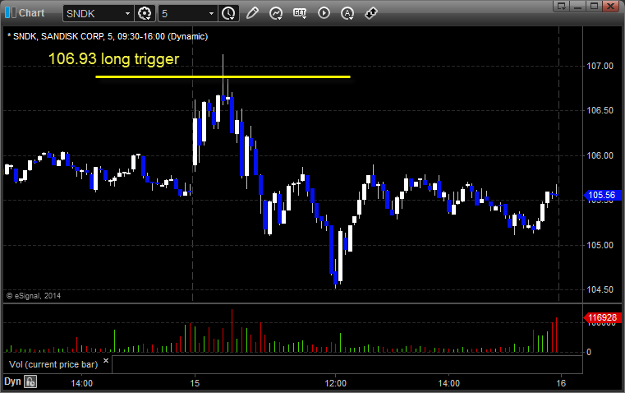Viewport: 625px width, 393px height.
Task: Click the 105.00 price axis label
Action: pyautogui.click(x=600, y=245)
